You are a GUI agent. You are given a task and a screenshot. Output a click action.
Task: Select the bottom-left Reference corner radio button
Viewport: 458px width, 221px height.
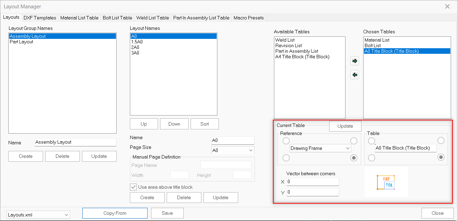click(x=286, y=158)
